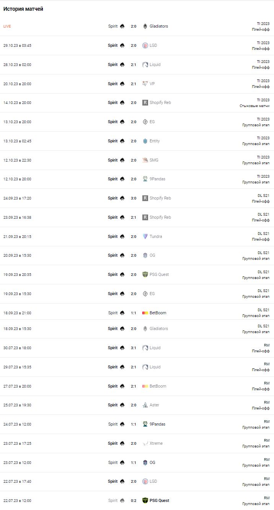Click the SMG team logo icon
The height and width of the screenshot is (510, 274).
coord(145,160)
